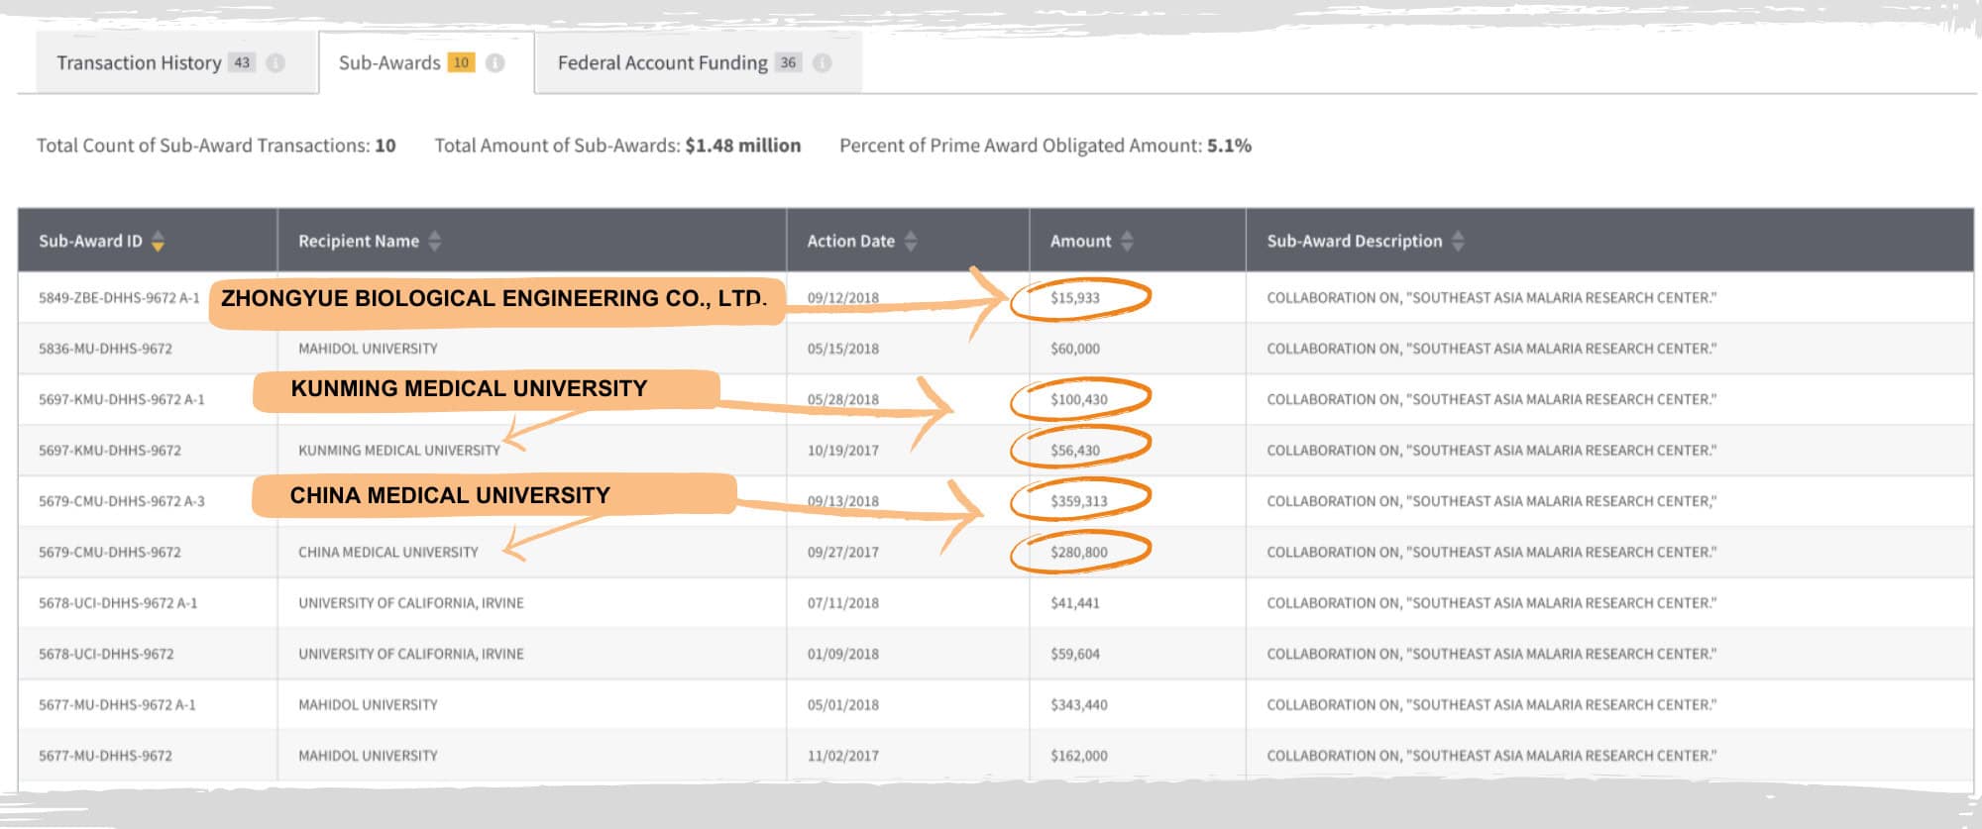Click info icon beside Transaction History

[x=275, y=62]
